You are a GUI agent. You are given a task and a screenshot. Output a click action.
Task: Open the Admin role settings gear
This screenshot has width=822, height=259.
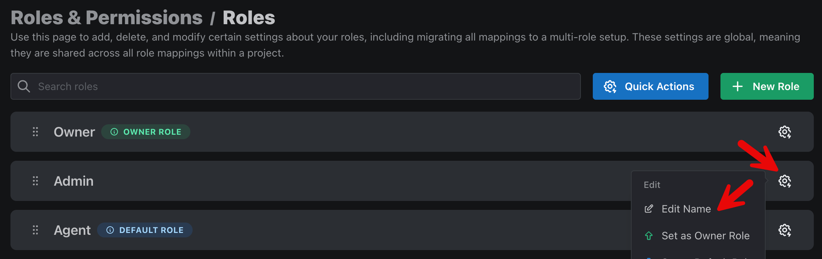[784, 181]
